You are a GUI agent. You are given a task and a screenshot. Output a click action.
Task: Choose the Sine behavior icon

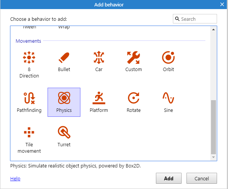click(x=168, y=99)
